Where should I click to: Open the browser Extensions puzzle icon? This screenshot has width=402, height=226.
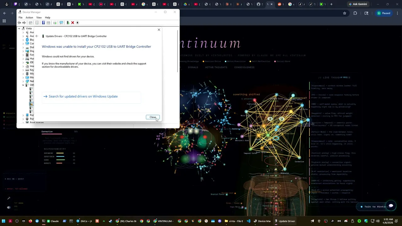[355, 13]
